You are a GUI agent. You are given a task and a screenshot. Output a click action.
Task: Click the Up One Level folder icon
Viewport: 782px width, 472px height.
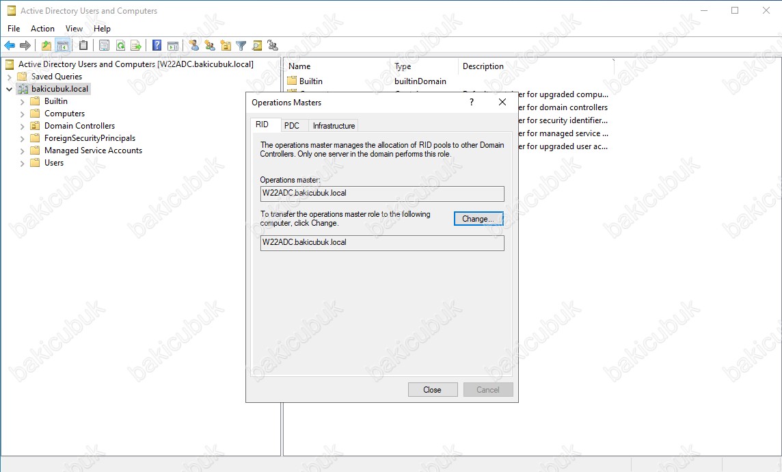46,46
